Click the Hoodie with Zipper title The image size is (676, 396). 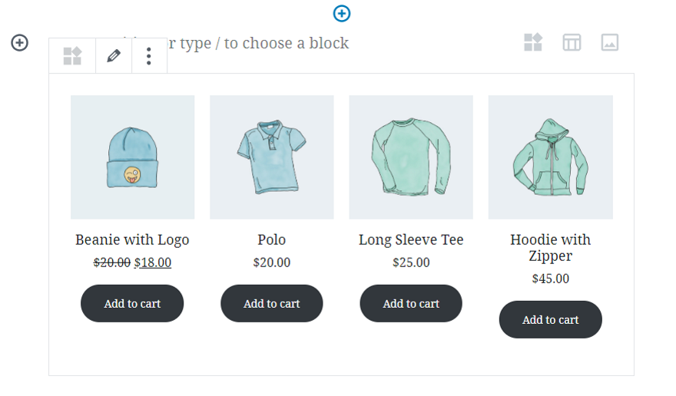[x=551, y=247]
